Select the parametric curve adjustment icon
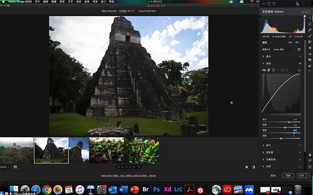Screen dimensions: 313x195 pos(269,70)
